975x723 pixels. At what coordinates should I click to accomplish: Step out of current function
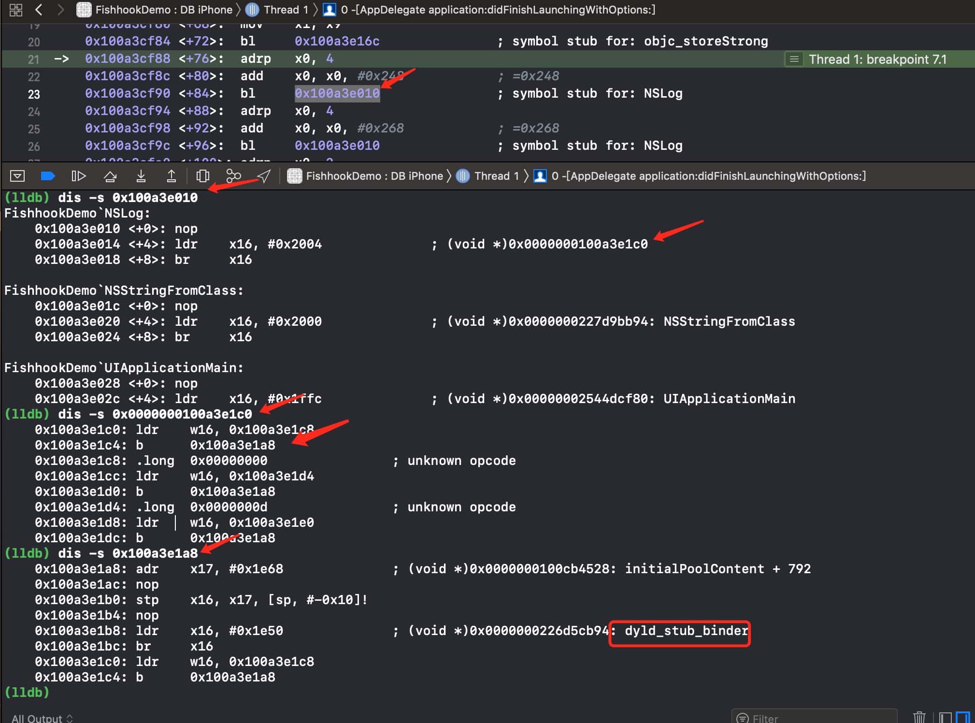[x=172, y=176]
